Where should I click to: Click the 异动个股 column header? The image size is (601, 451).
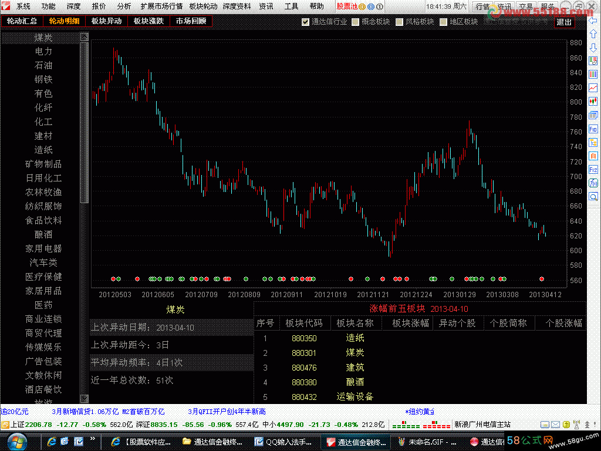click(x=457, y=324)
